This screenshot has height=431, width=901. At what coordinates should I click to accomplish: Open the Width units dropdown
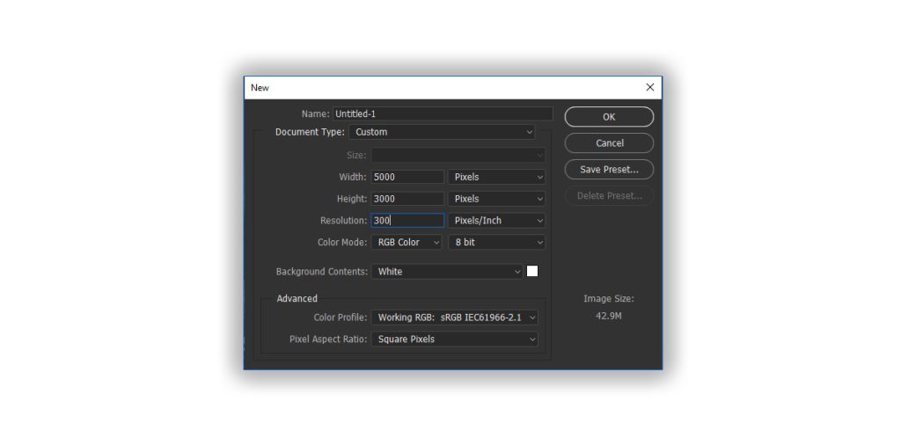click(497, 177)
